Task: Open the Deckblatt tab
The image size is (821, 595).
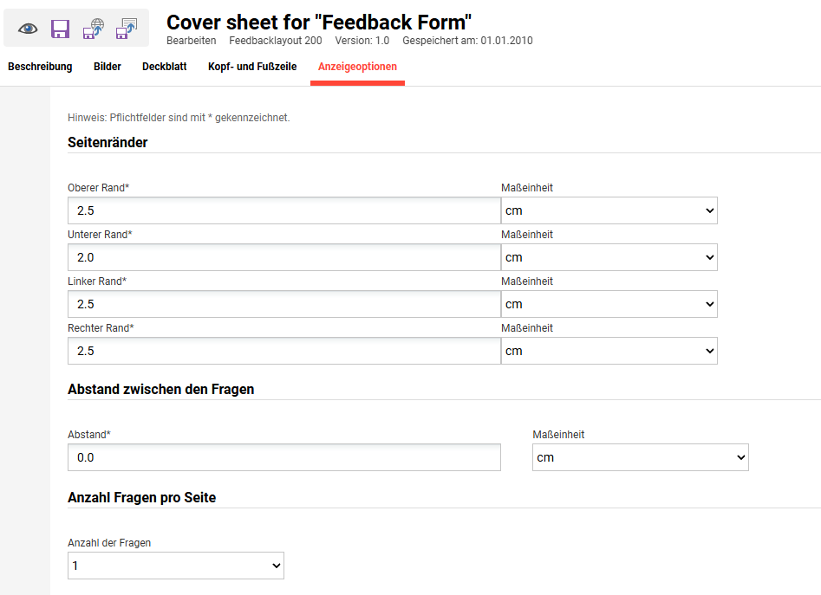Action: (x=165, y=67)
